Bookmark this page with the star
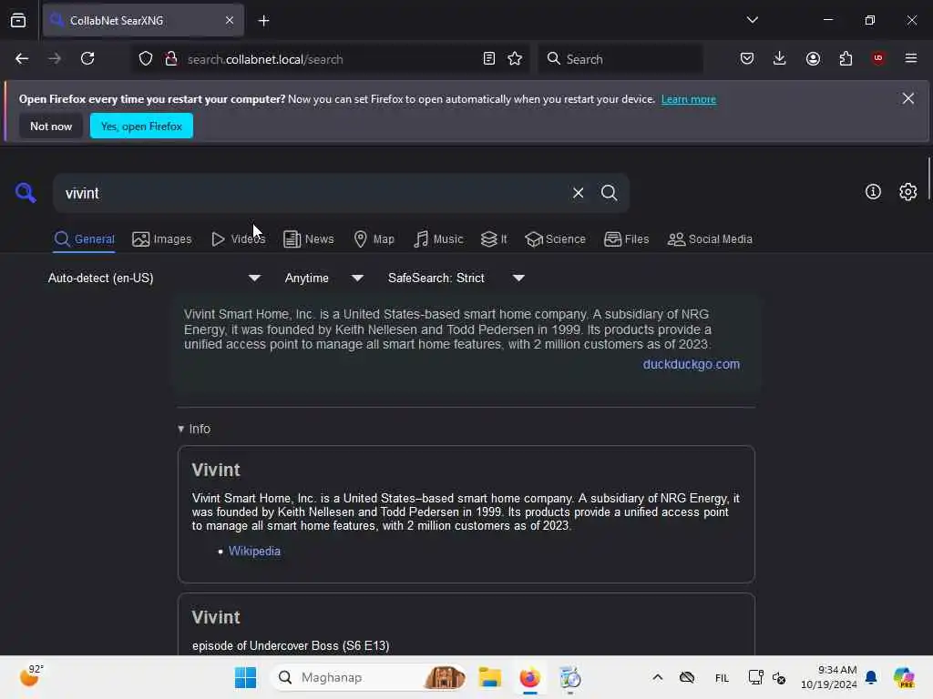 (x=515, y=58)
